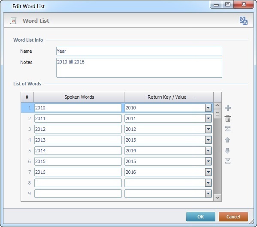Click the Word List document icon

coord(13,21)
